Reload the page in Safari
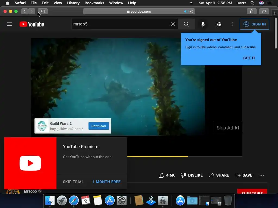 point(192,11)
